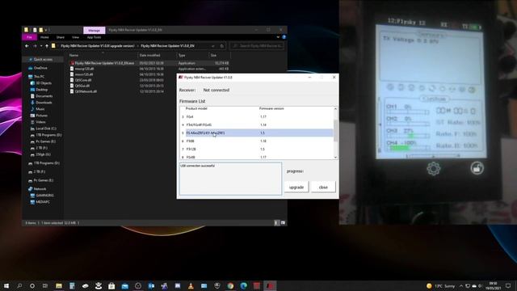Switch Explorer to details view
Screen dimensions: 517x291
click(x=276, y=223)
